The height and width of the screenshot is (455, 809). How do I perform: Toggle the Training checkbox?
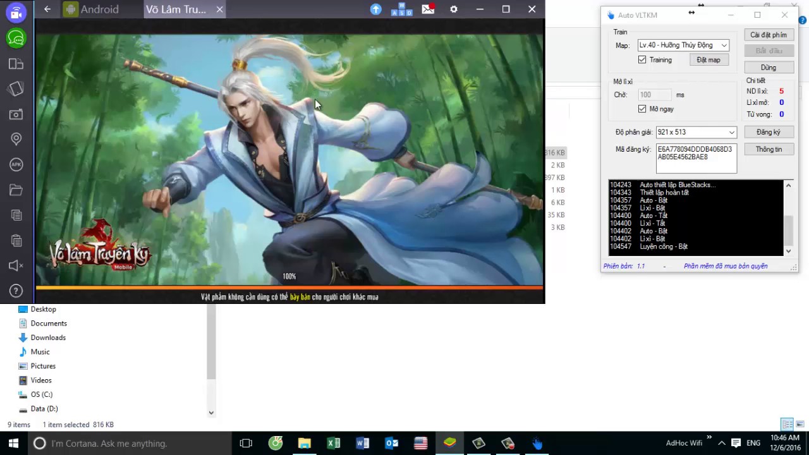pyautogui.click(x=642, y=59)
